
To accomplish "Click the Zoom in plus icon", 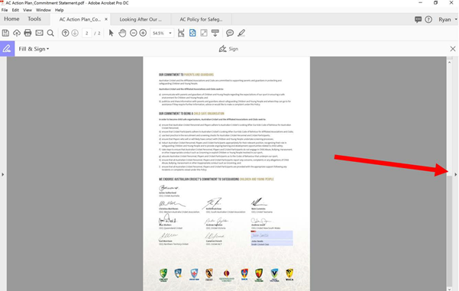I will [143, 33].
